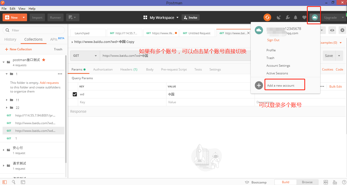
Task: Click the sync status icon
Action: (267, 17)
